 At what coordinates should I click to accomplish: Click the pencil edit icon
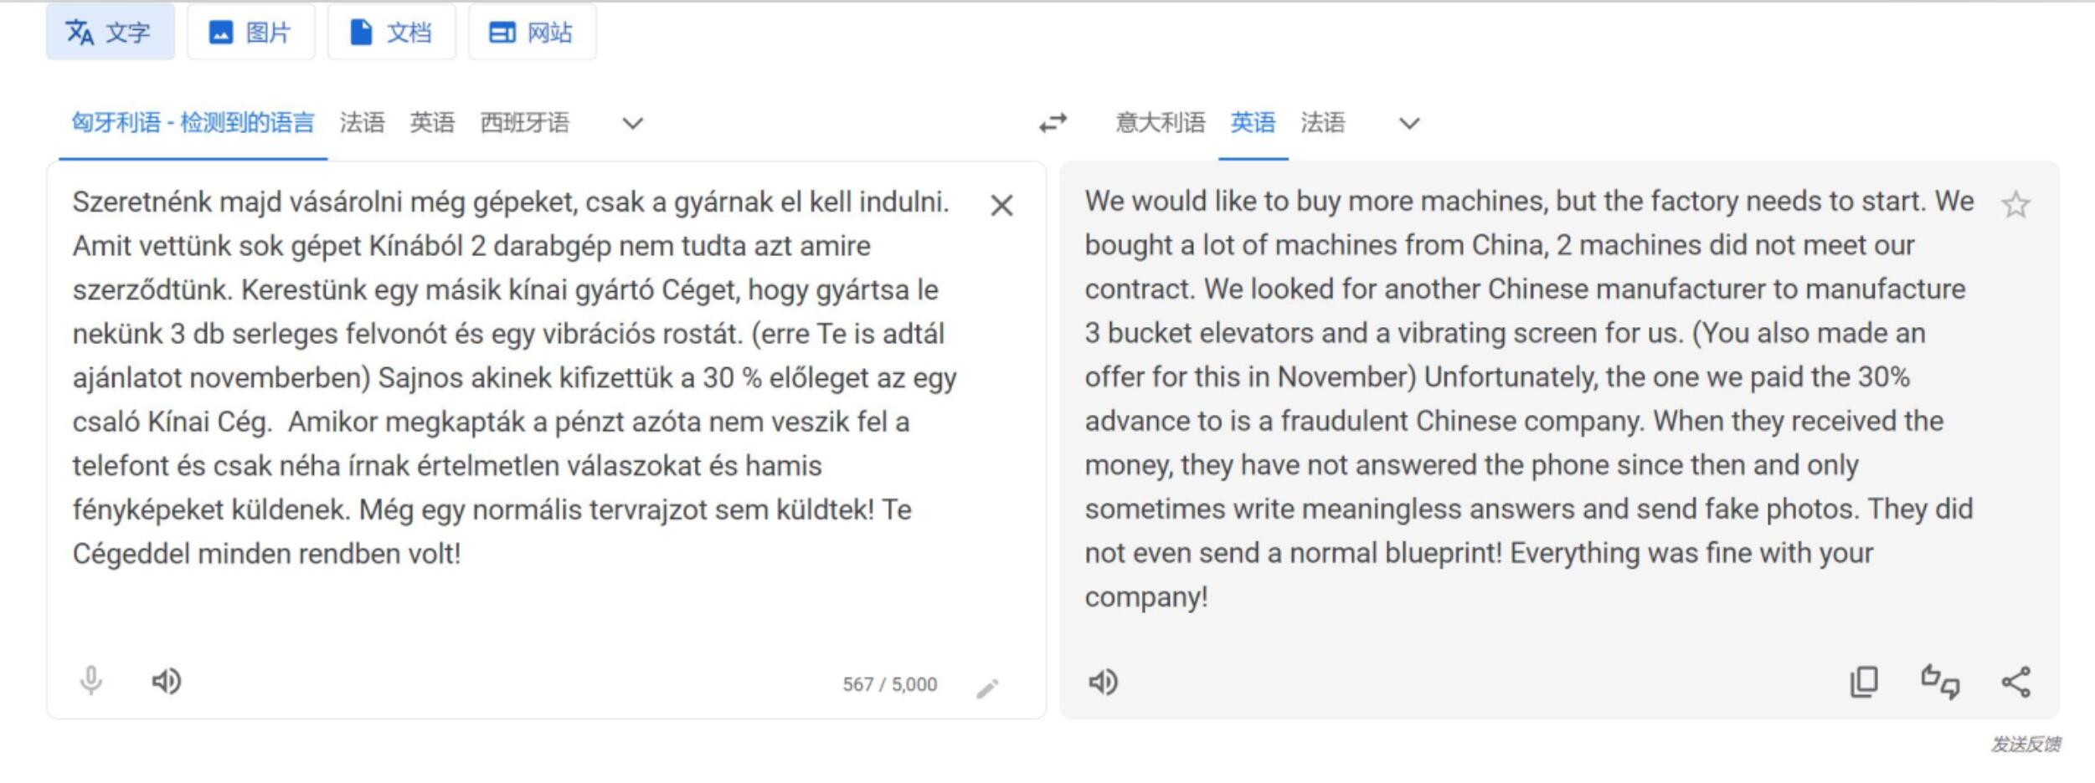pyautogui.click(x=987, y=688)
